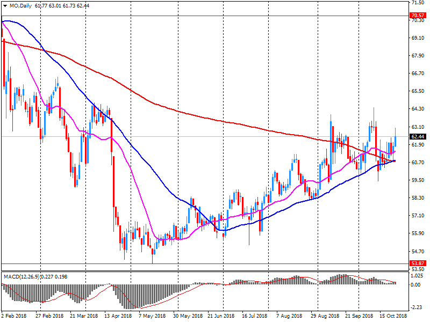430x322 pixels.
Task: Select the 21 Mar 2018 date label
Action: [84, 316]
